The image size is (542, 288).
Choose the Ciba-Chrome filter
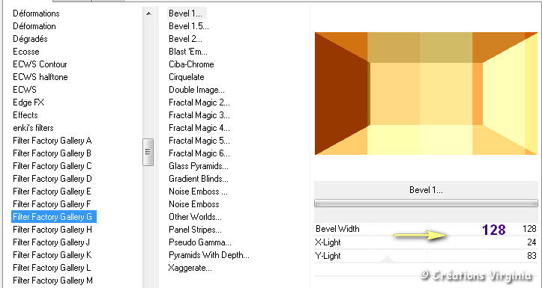191,64
